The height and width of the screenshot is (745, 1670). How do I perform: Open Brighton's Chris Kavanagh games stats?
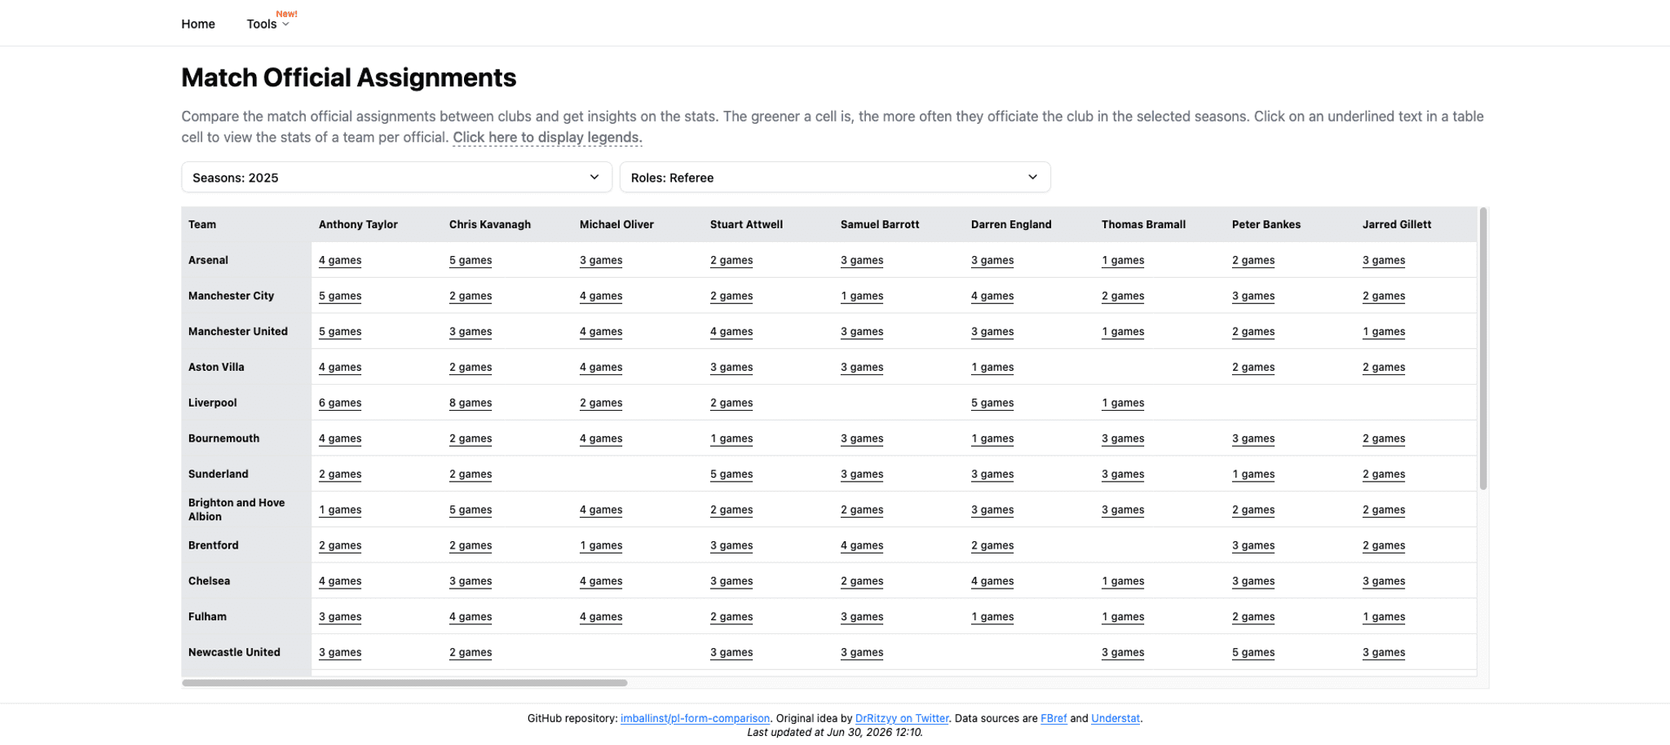click(471, 509)
